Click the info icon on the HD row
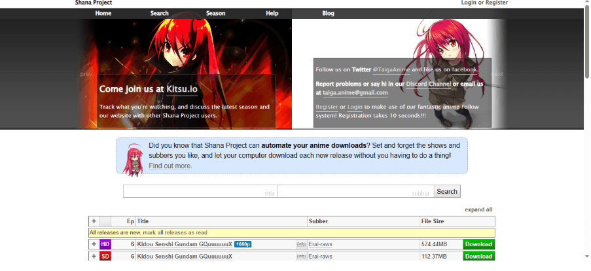591x271 pixels. pos(301,244)
